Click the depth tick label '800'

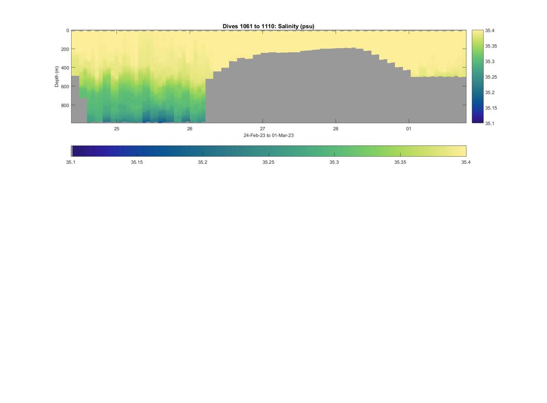click(x=65, y=105)
